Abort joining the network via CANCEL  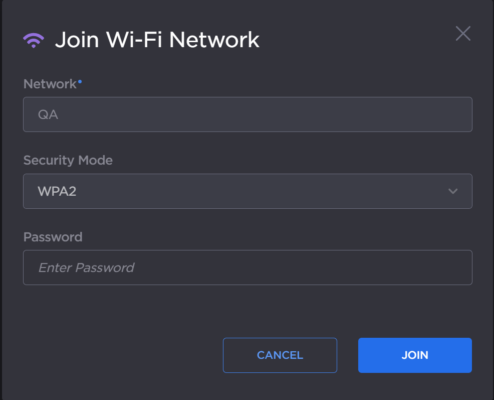(x=280, y=355)
